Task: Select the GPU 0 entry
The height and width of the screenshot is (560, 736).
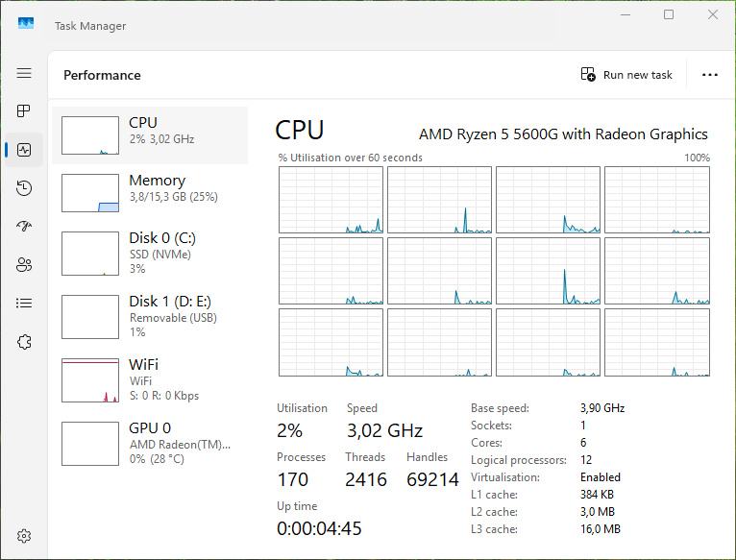Action: (x=154, y=443)
